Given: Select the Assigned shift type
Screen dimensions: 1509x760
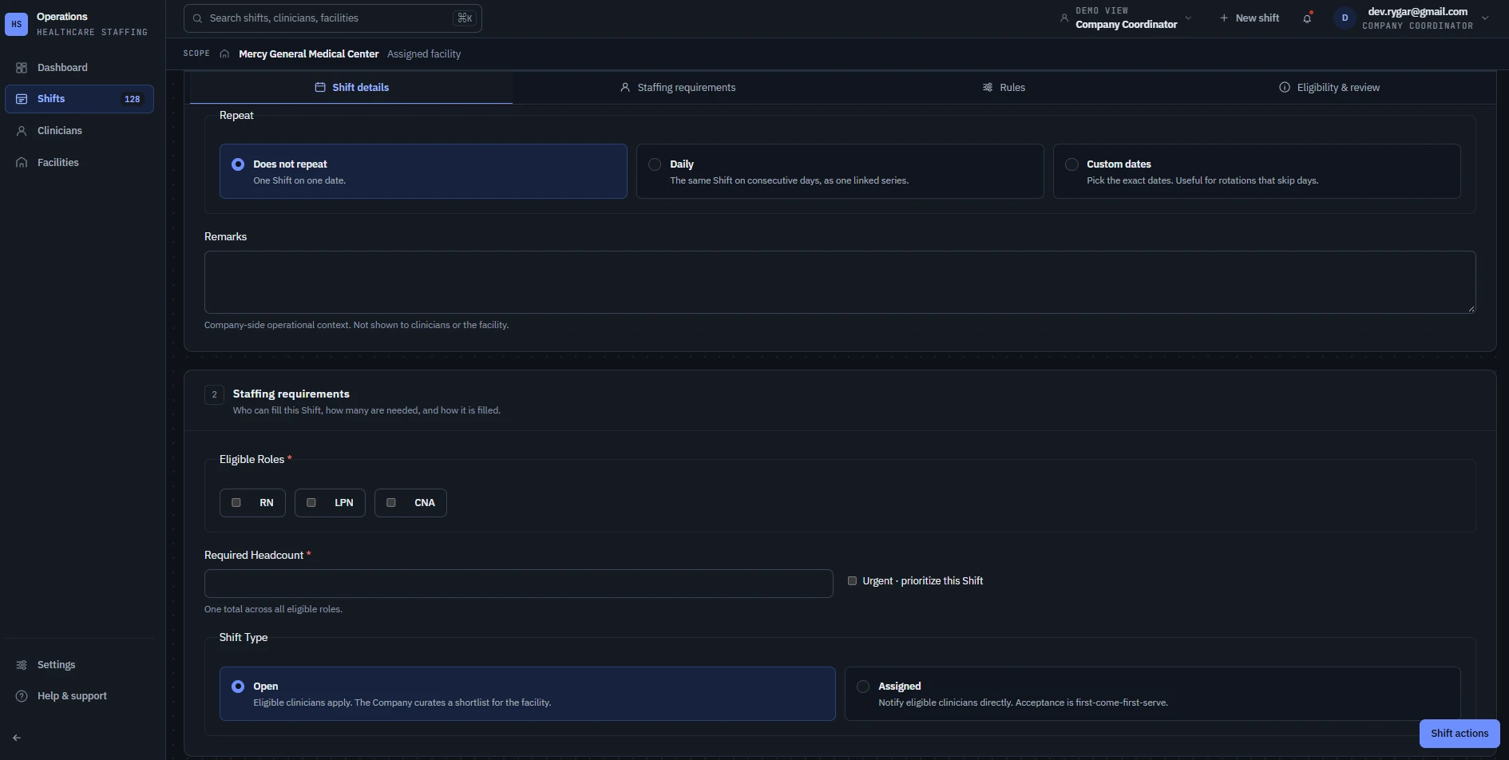Looking at the screenshot, I should (x=1152, y=694).
